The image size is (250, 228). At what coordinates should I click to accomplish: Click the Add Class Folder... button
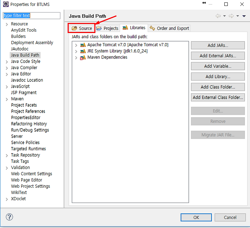coord(218,87)
